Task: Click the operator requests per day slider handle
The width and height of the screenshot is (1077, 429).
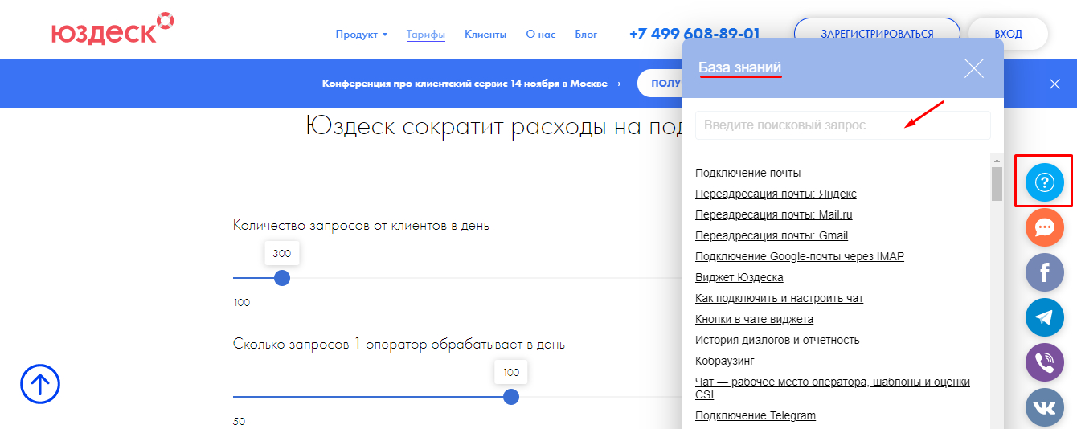Action: (510, 397)
